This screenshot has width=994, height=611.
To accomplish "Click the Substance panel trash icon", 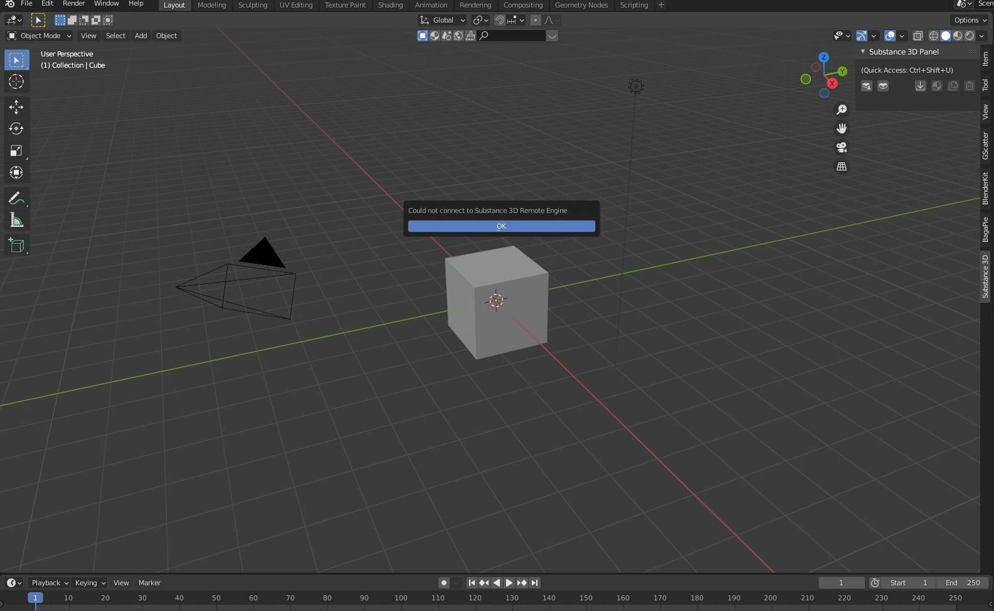I will click(970, 86).
